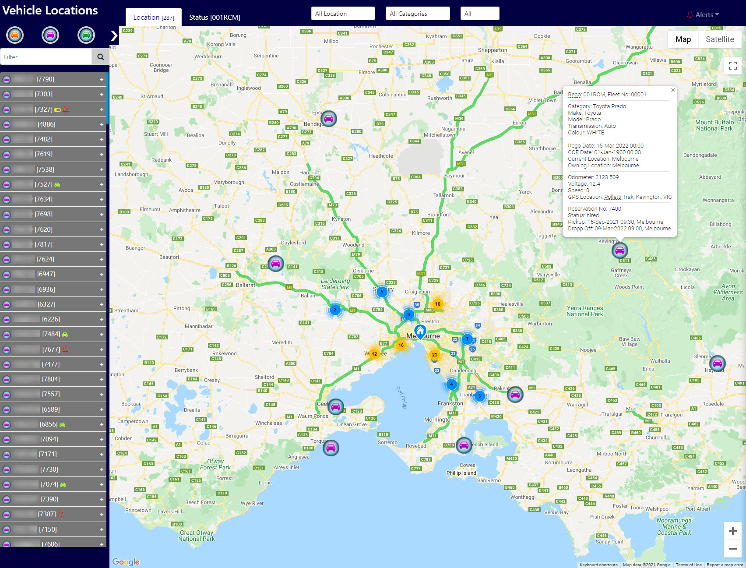
Task: Open fullscreen map view icon
Action: (732, 66)
